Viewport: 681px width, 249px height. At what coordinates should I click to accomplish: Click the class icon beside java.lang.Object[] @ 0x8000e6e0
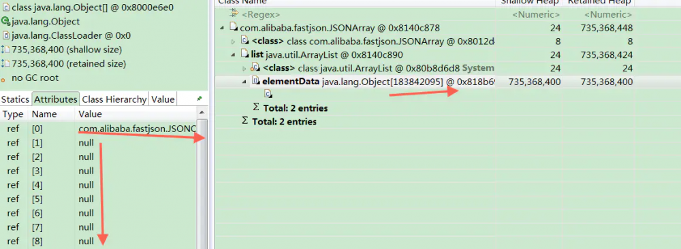(5, 7)
